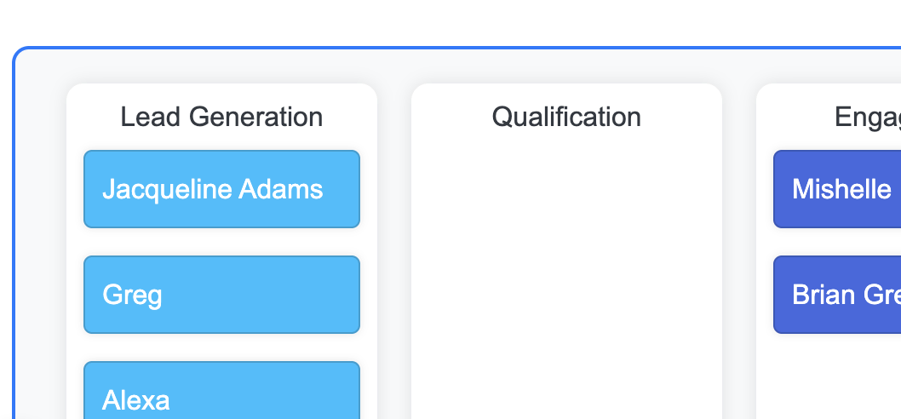The width and height of the screenshot is (901, 419).
Task: Click the gap between Mishelle and Brian cards
Action: (x=836, y=242)
